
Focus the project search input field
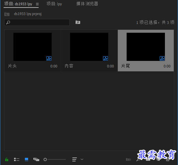pos(37,22)
